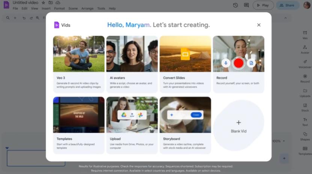Screen dimensions: 312x174
Task: Click the red record button in Record card
Action: 238,63
